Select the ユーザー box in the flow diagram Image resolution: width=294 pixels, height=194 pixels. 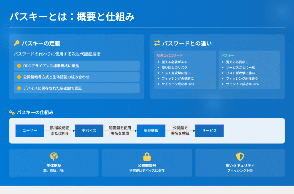(30, 131)
